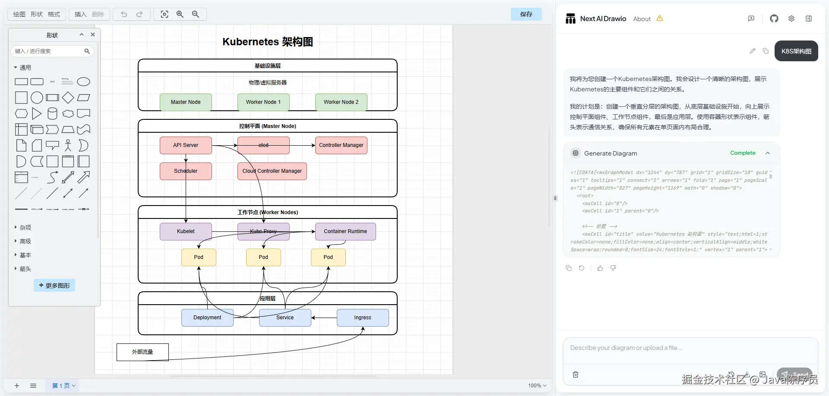The image size is (829, 396).
Task: Open the GitHub repository link
Action: tap(774, 19)
